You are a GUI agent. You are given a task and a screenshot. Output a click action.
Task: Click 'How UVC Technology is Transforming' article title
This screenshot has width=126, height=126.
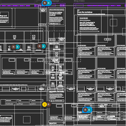click(x=87, y=24)
